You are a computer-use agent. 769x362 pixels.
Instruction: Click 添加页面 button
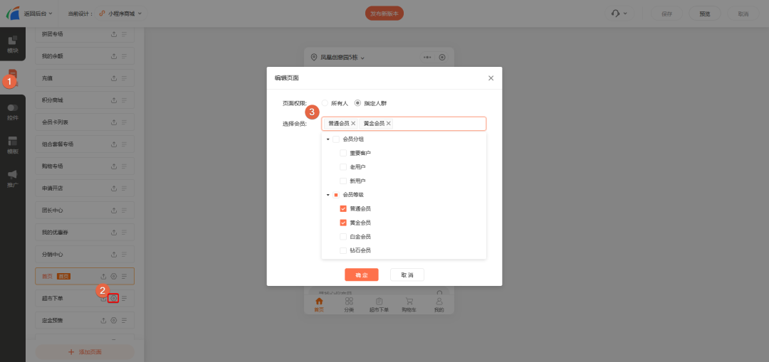[84, 352]
